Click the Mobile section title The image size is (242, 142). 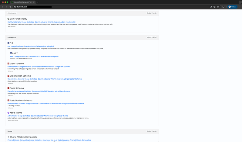click(x=10, y=131)
